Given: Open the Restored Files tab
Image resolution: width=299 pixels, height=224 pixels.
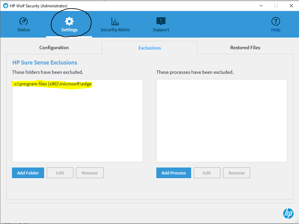Looking at the screenshot, I should tap(245, 48).
